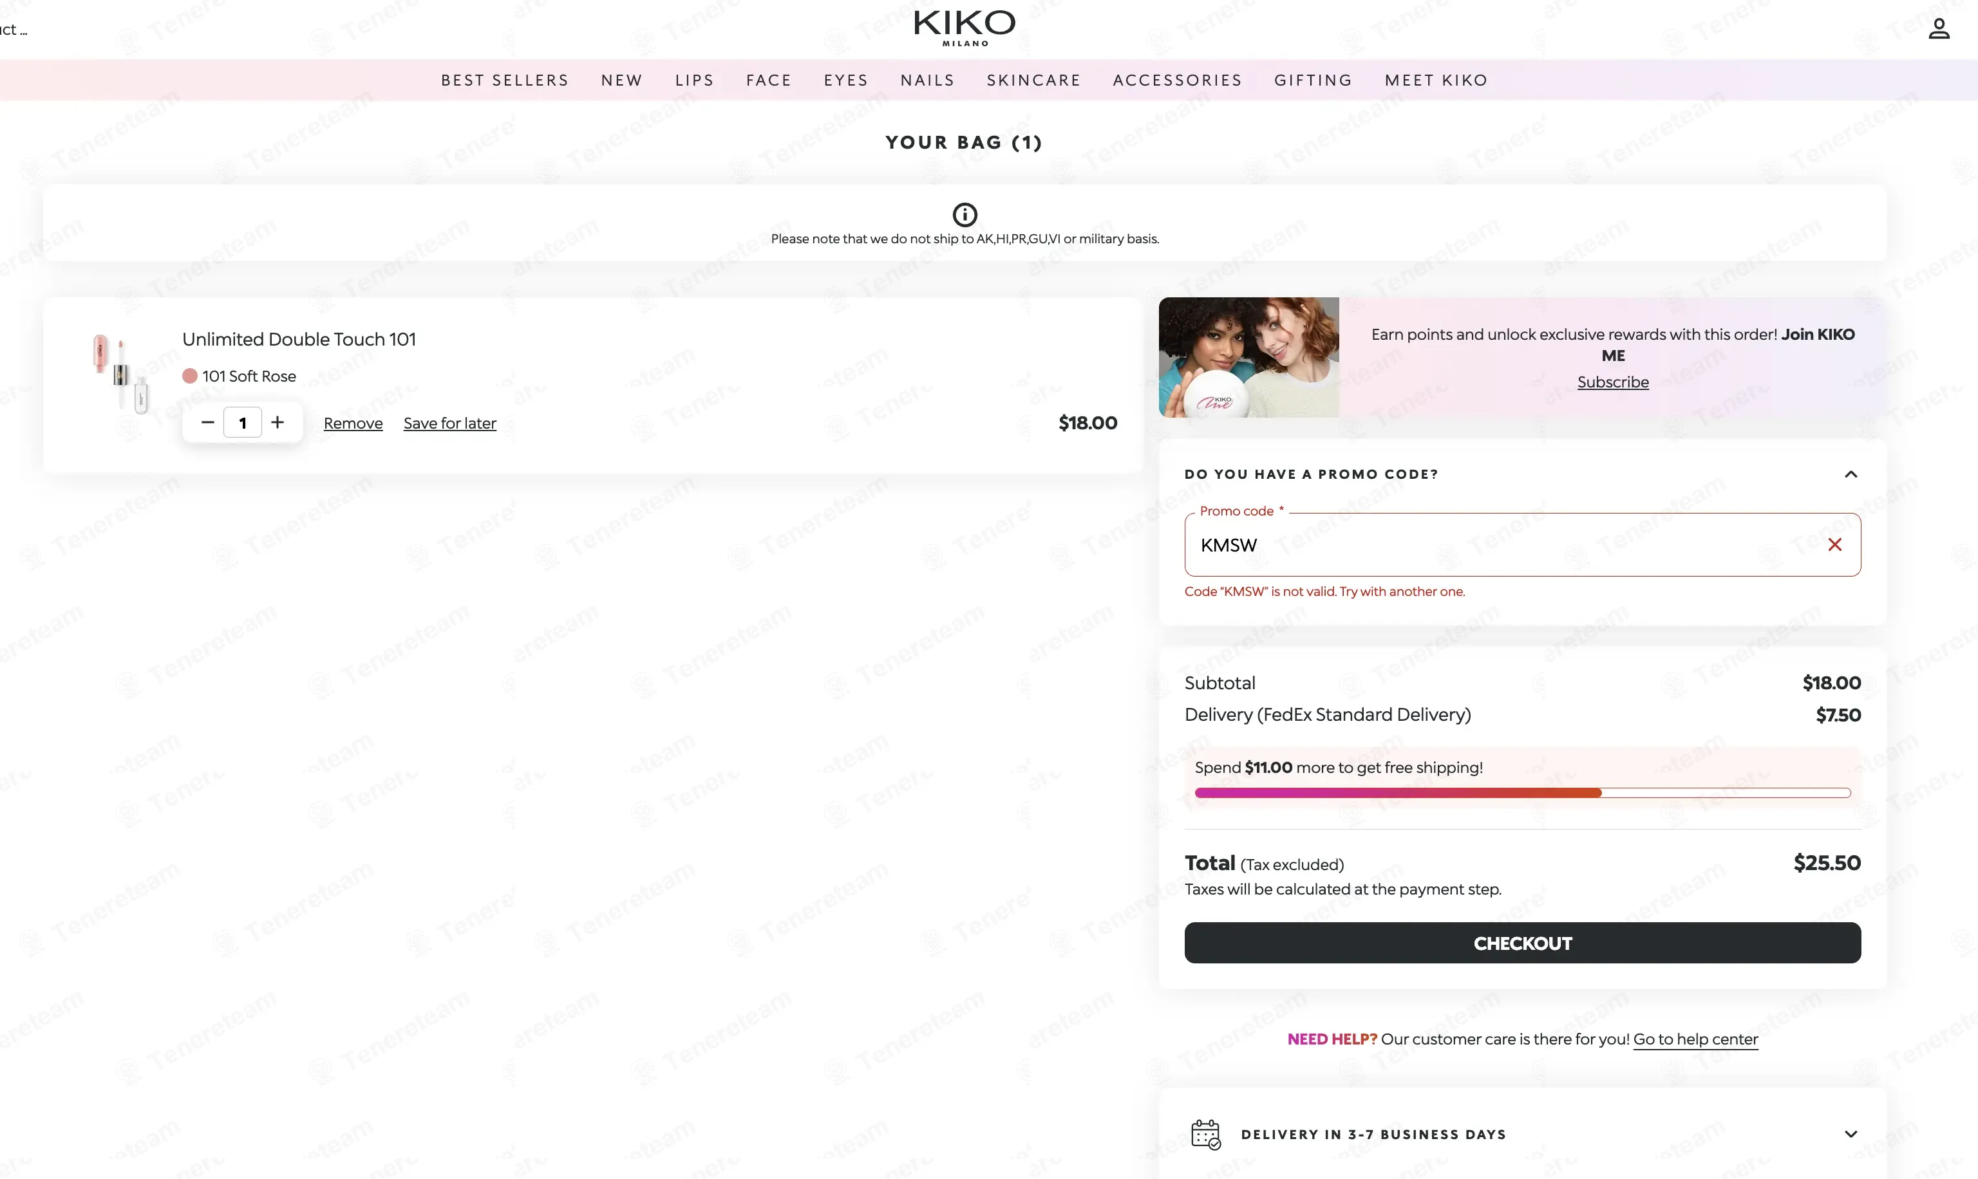Increase quantity with the plus button
This screenshot has width=1978, height=1179.
[278, 423]
